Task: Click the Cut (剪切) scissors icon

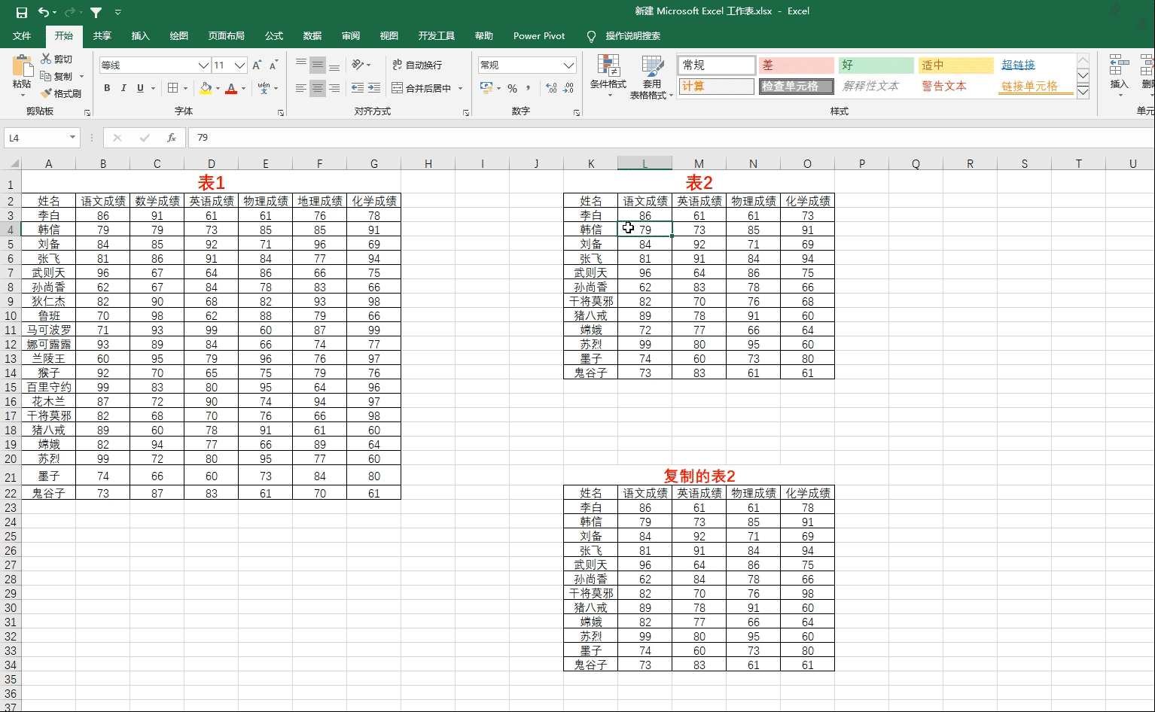Action: pyautogui.click(x=46, y=59)
